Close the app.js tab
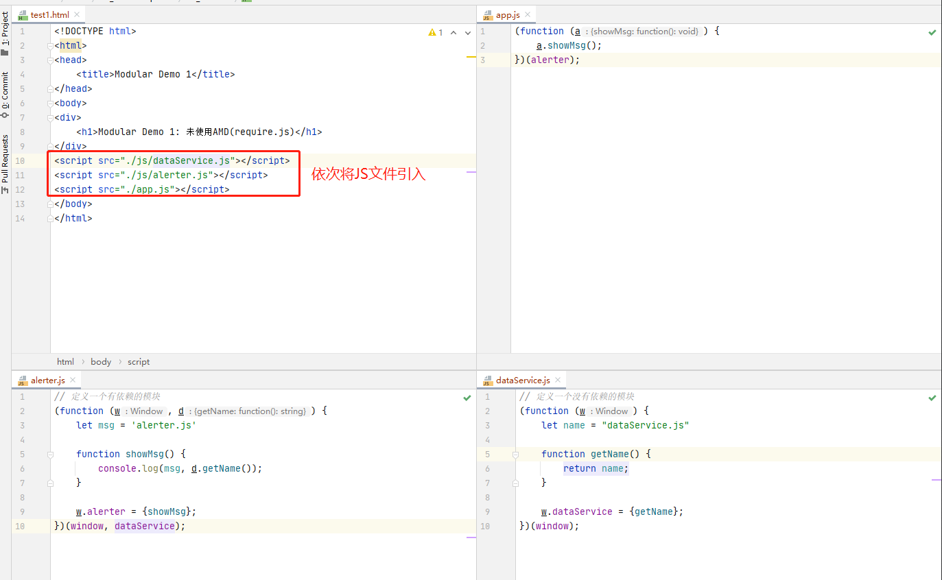The image size is (942, 580). tap(528, 14)
